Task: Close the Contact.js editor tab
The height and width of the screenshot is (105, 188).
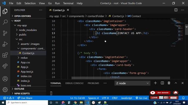Action: (68, 10)
